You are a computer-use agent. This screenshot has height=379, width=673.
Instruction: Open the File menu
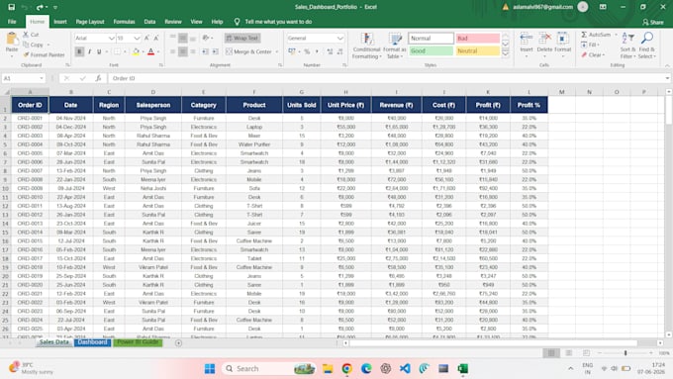click(12, 22)
